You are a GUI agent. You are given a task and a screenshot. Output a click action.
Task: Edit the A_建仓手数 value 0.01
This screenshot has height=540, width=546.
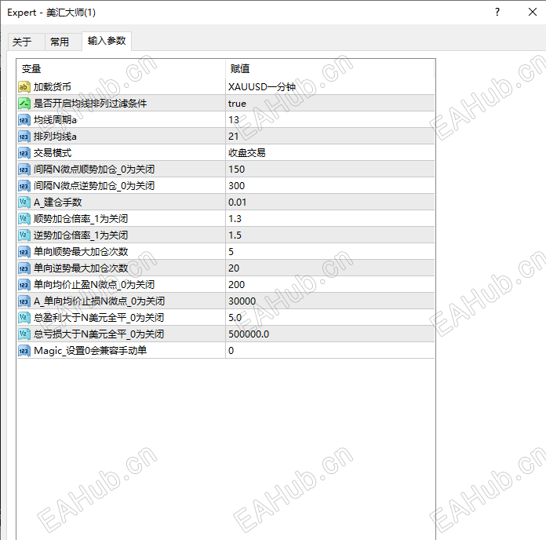(330, 202)
